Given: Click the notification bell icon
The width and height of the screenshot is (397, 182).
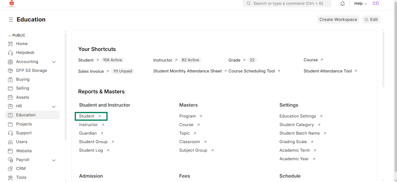Looking at the screenshot, I should (x=343, y=4).
